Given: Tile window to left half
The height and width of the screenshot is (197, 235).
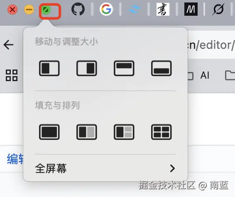Looking at the screenshot, I should click(49, 68).
